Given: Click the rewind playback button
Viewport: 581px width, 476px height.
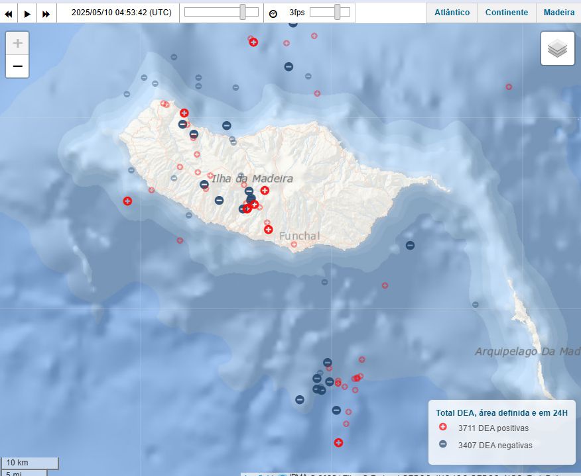Looking at the screenshot, I should click(9, 13).
